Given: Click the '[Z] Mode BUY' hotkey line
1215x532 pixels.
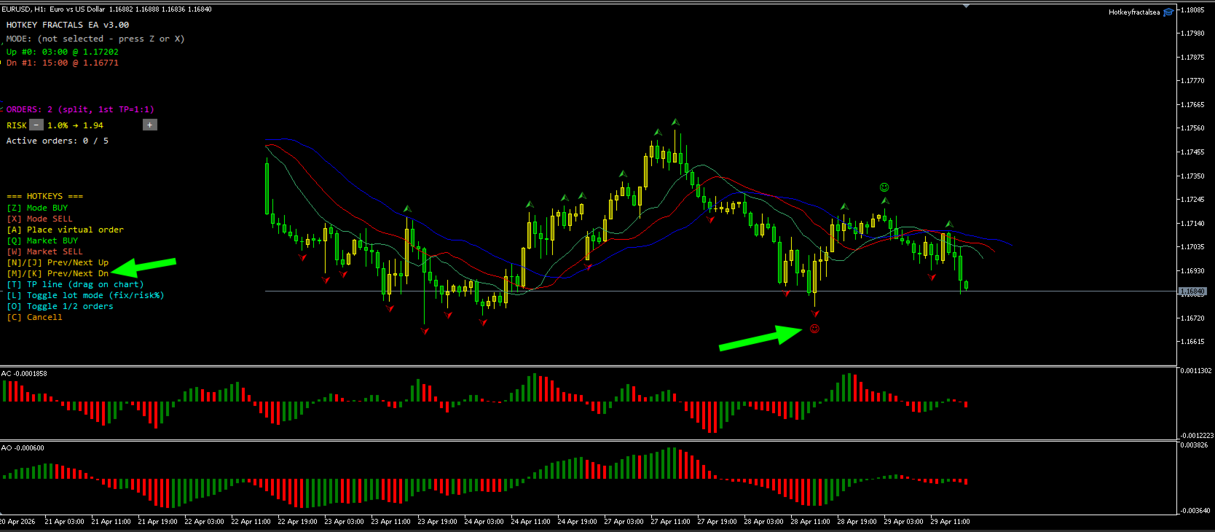Looking at the screenshot, I should (37, 208).
